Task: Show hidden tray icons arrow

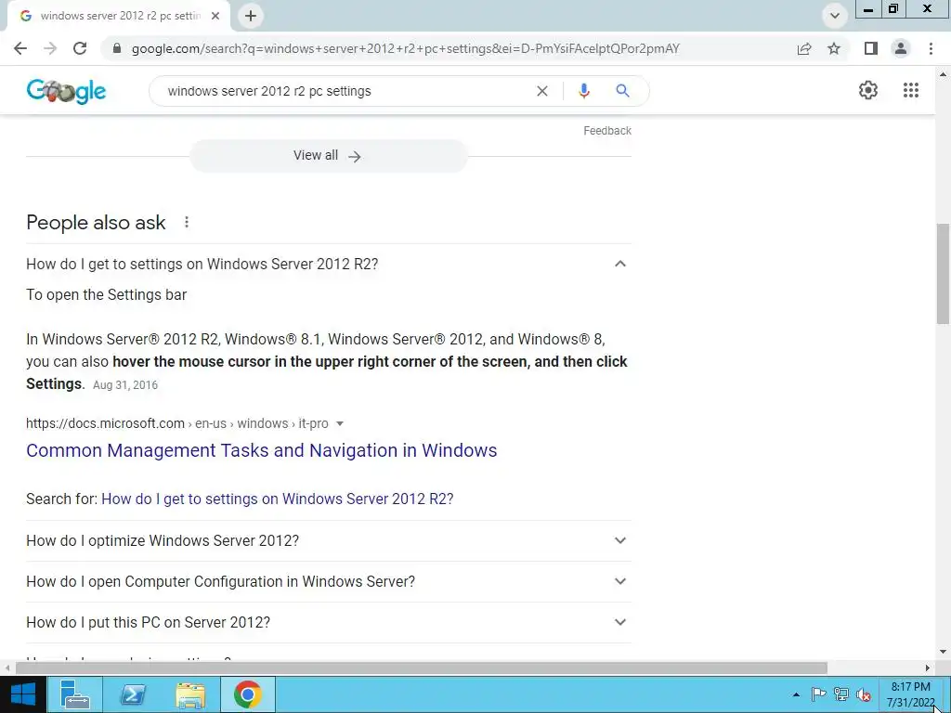Action: pos(796,694)
